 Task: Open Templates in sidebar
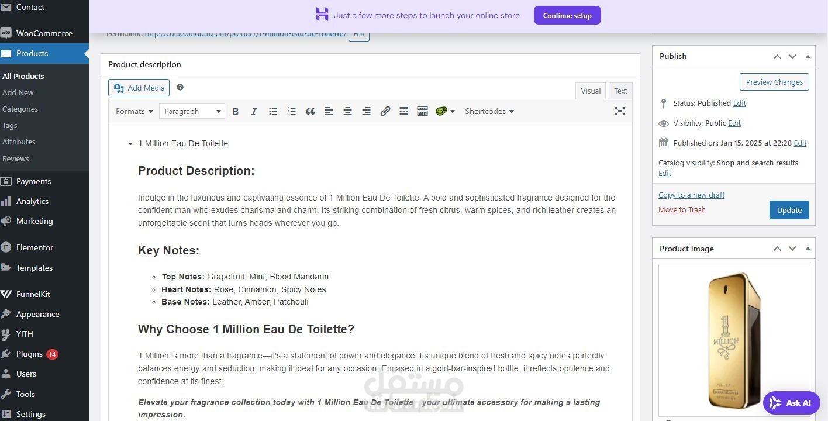pyautogui.click(x=44, y=268)
